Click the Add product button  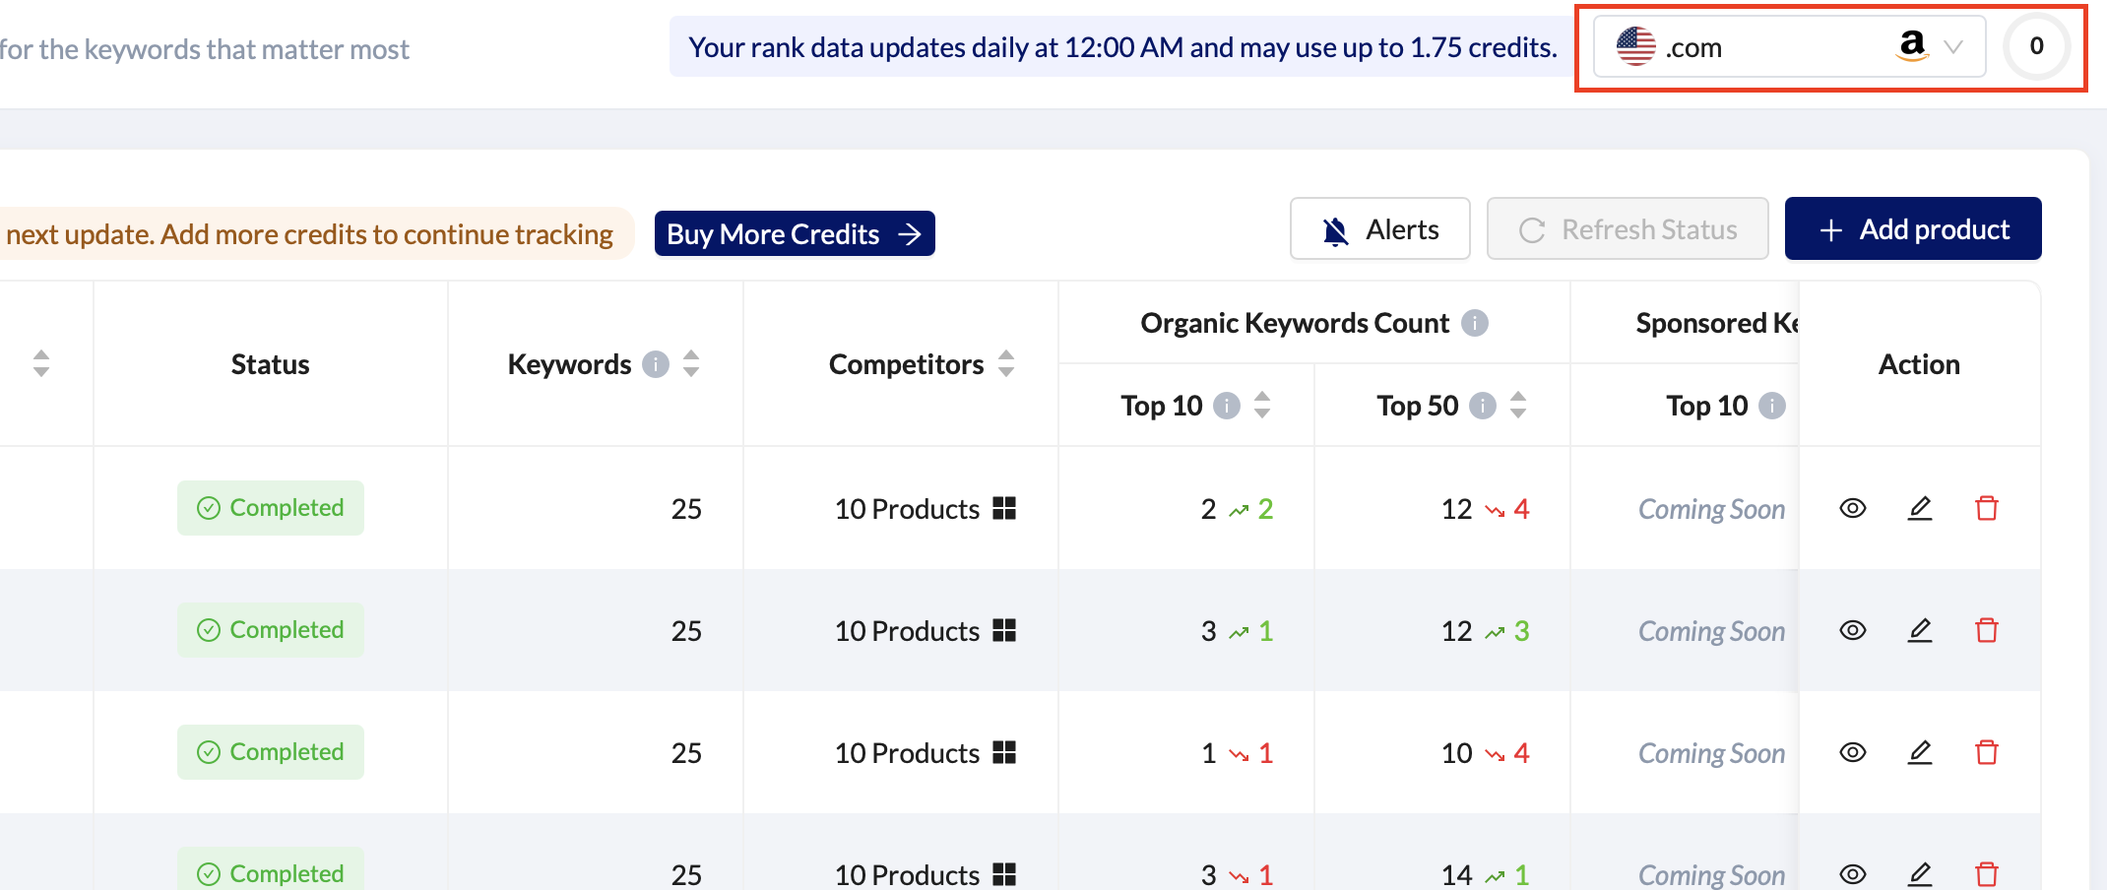click(x=1912, y=229)
